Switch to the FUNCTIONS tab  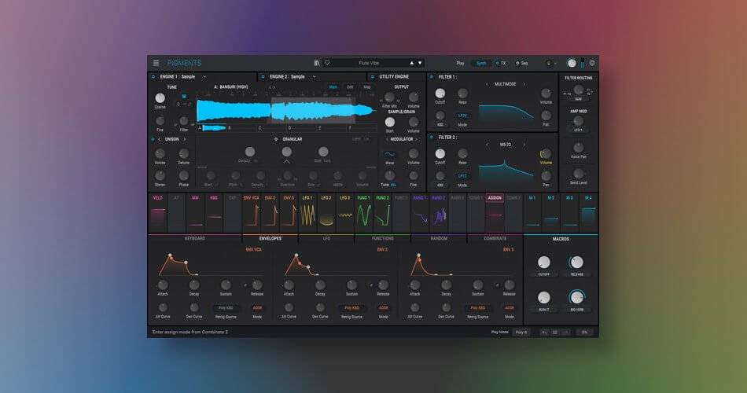[383, 238]
